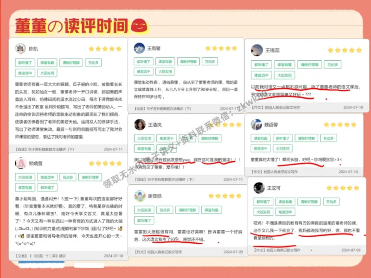Image resolution: width=371 pixels, height=278 pixels.
Task: Click the five-star rating on 陈凯's review
Action: pyautogui.click(x=105, y=49)
